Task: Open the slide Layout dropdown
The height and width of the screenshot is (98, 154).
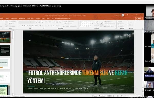Action: pos(13,21)
